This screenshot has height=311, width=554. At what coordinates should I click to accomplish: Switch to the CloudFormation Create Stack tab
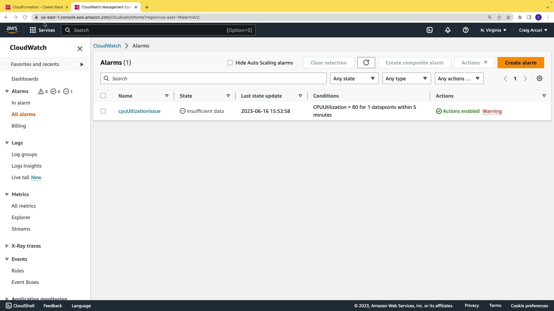(38, 7)
